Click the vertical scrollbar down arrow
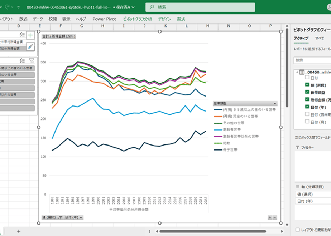The width and height of the screenshot is (331, 236). [x=287, y=225]
